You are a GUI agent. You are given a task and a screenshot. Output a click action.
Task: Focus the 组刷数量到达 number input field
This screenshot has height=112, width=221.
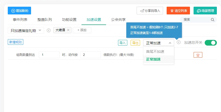pos(49,55)
